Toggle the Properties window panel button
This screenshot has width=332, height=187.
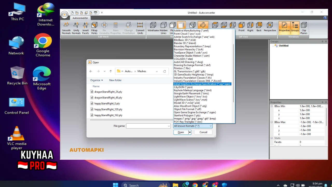(x=284, y=28)
